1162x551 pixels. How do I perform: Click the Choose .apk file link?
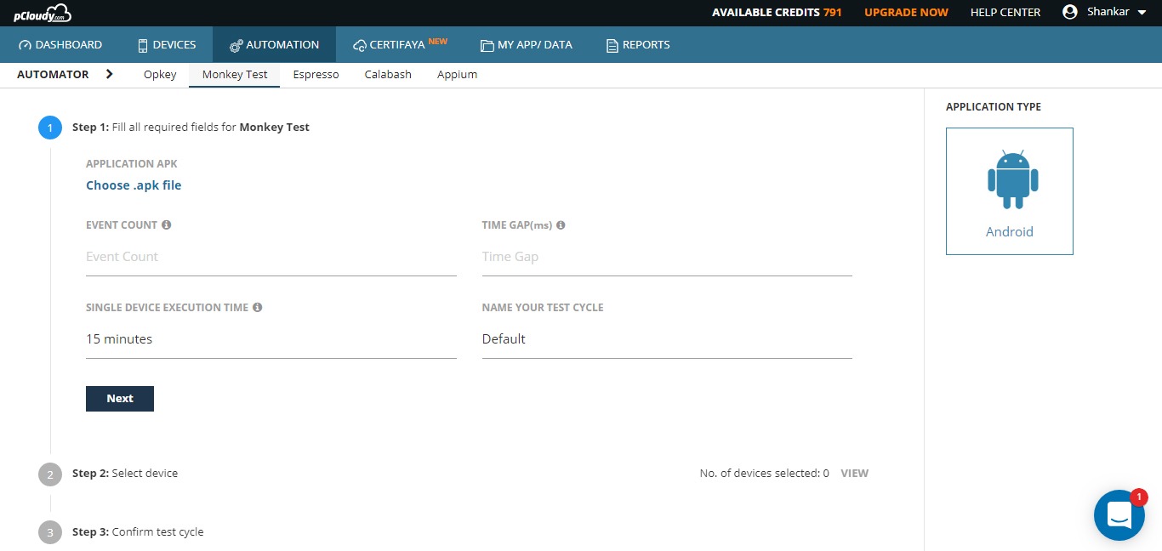[134, 185]
